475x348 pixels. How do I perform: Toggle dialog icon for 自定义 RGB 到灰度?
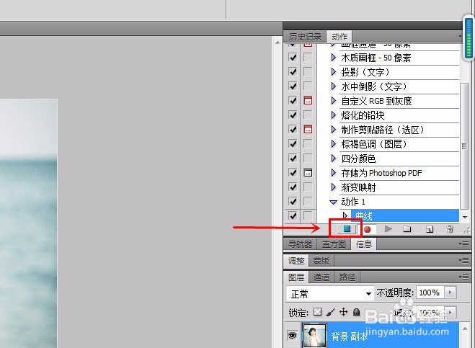308,101
